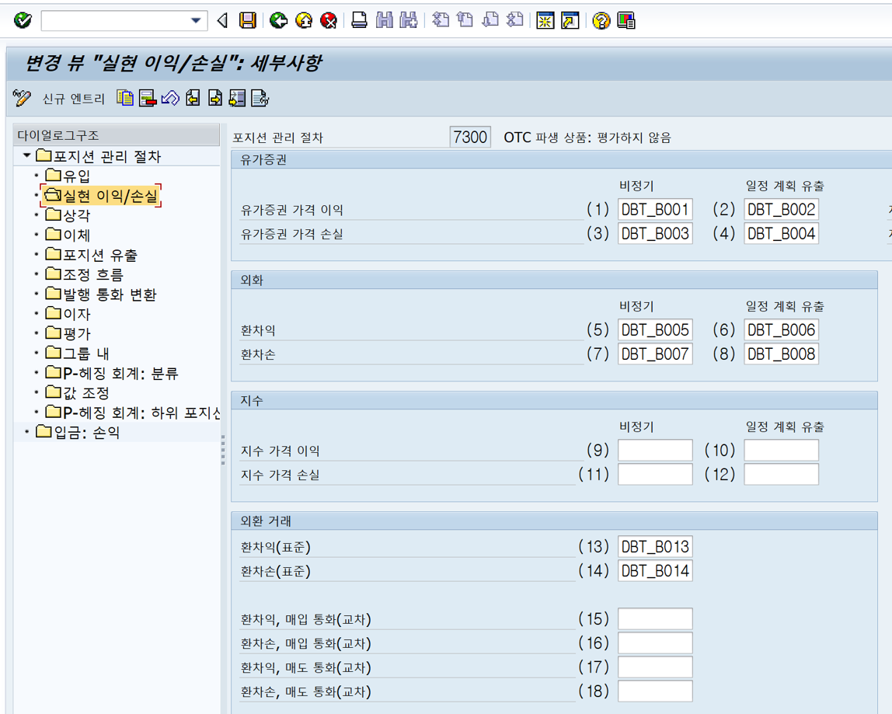Exit with the yellow up-arrow icon
The height and width of the screenshot is (714, 892).
pyautogui.click(x=304, y=21)
